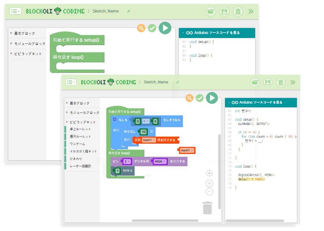Image resolution: width=324 pixels, height=231 pixels.
Task: Click Arduino source code header in front window
Action: tap(261, 103)
